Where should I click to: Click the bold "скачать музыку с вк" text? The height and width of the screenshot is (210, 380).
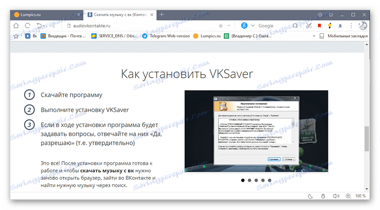107,170
